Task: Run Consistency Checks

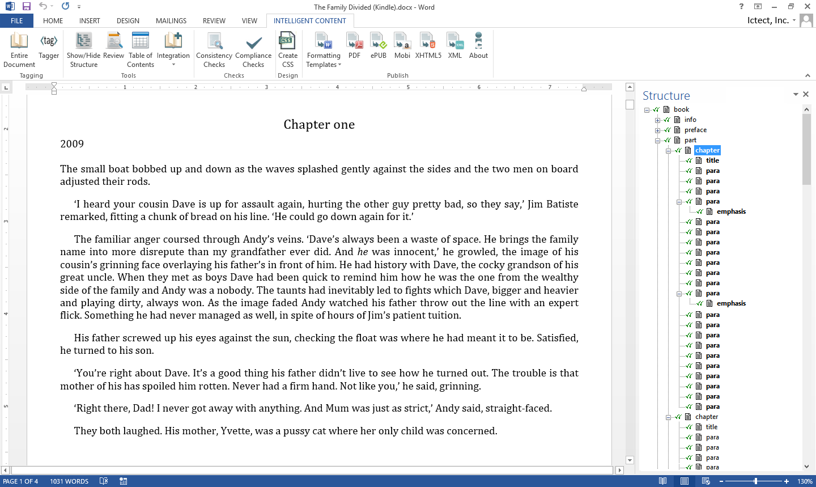Action: tap(214, 50)
